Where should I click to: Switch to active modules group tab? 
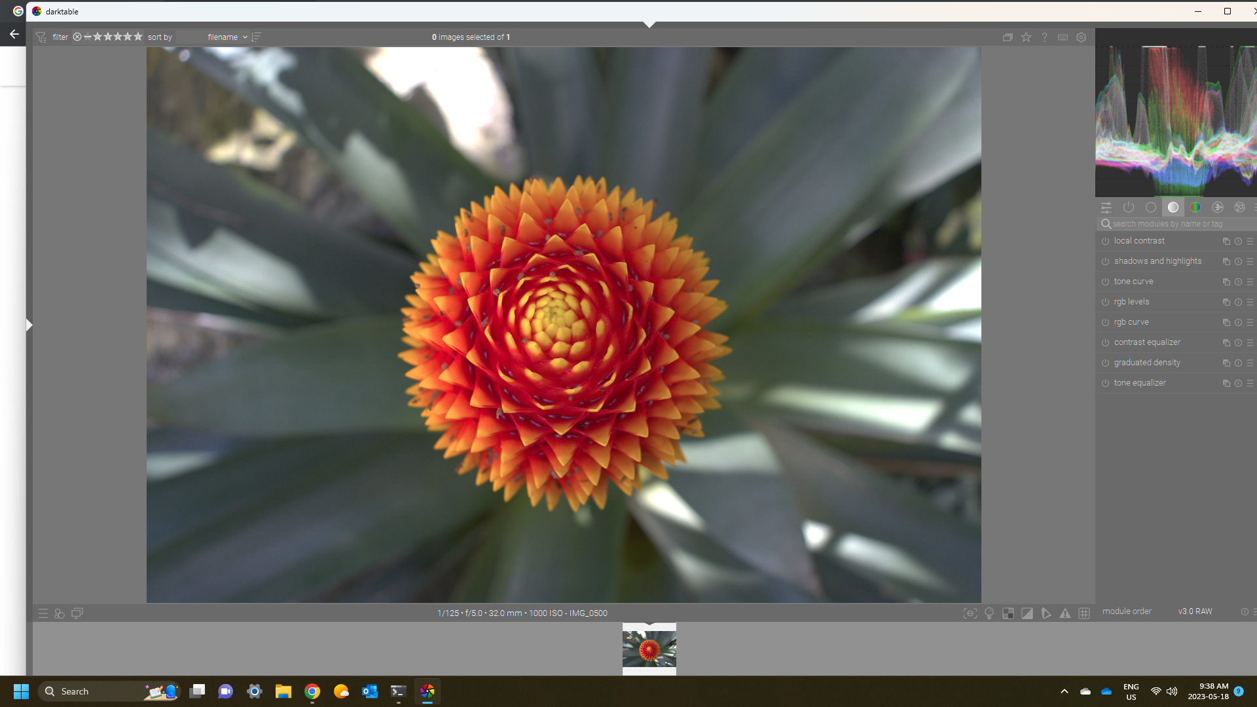click(1129, 208)
